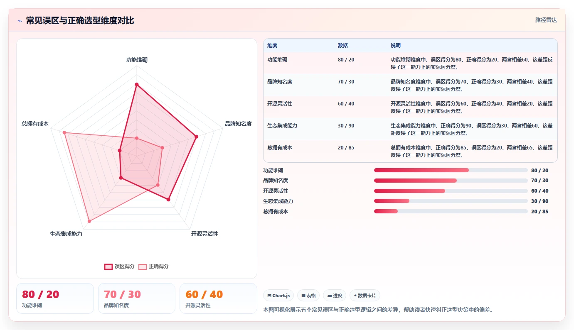The height and width of the screenshot is (330, 574).
Task: Toggle the 正确得分 legend entry
Action: 154,266
